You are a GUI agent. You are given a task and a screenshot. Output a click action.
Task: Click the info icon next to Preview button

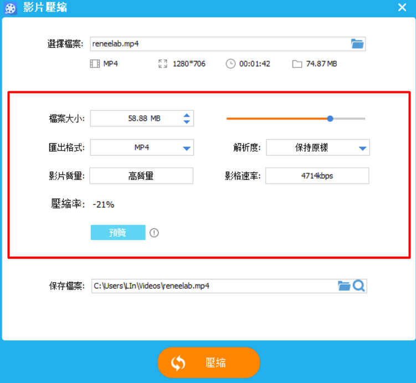pos(154,233)
